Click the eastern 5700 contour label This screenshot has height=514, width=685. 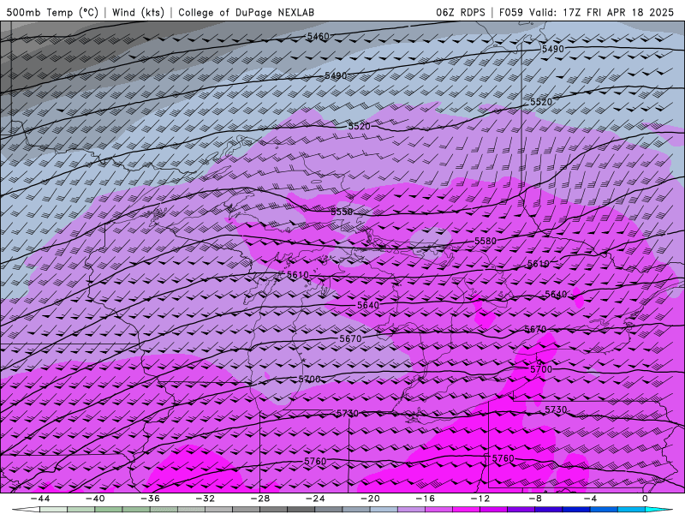541,369
